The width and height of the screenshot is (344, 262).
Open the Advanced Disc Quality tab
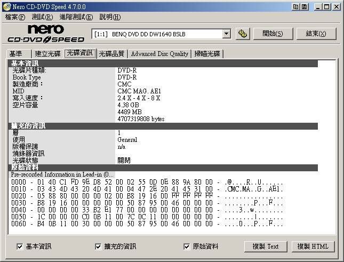[159, 53]
